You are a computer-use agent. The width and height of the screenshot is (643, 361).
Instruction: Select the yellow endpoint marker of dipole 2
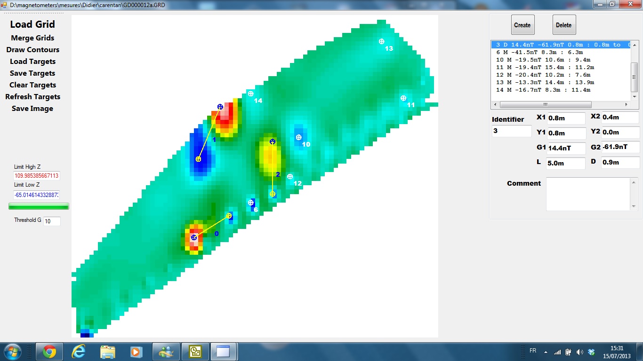pos(273,194)
